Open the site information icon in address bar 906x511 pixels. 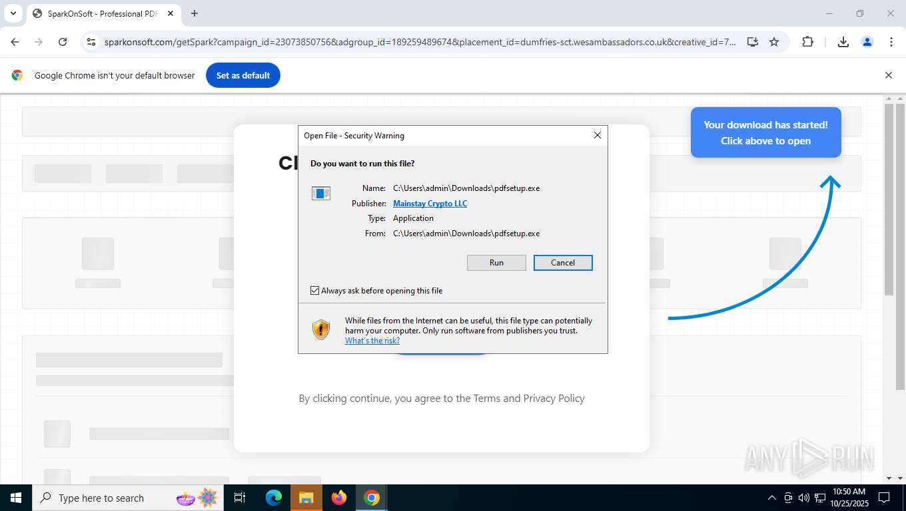91,42
